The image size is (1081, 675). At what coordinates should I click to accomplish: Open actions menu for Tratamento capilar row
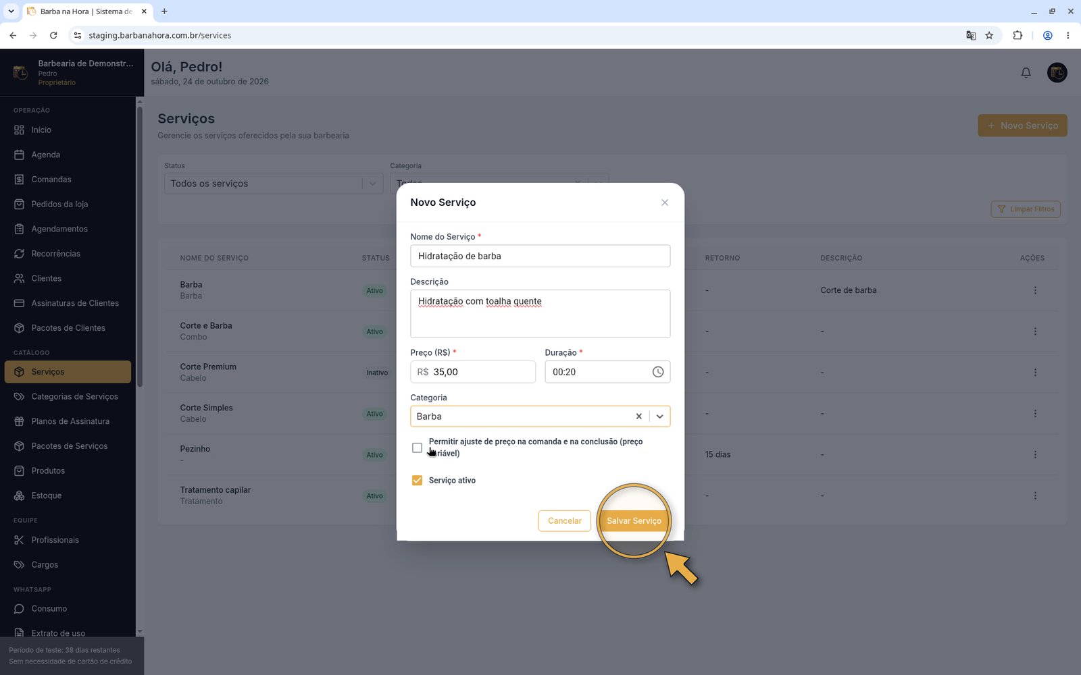click(1035, 496)
